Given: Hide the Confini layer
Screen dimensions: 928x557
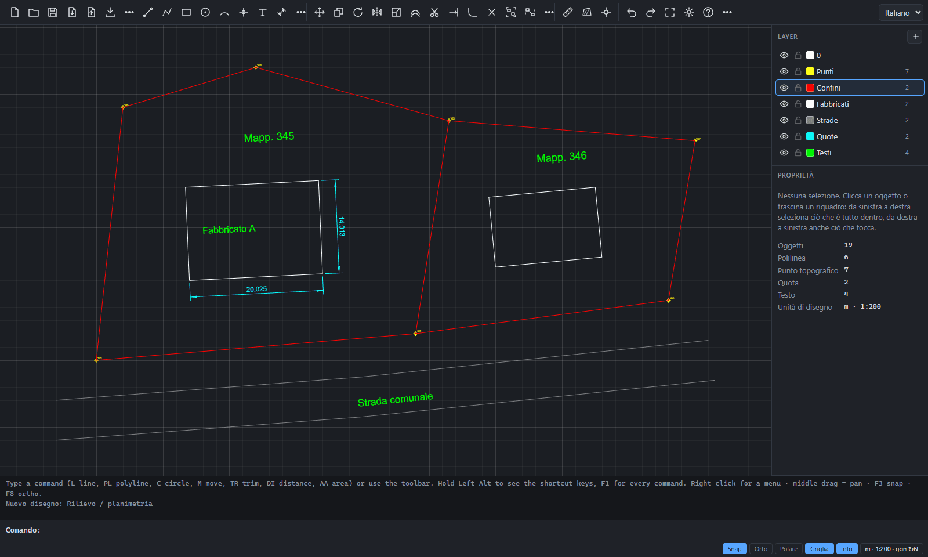Looking at the screenshot, I should click(x=784, y=88).
